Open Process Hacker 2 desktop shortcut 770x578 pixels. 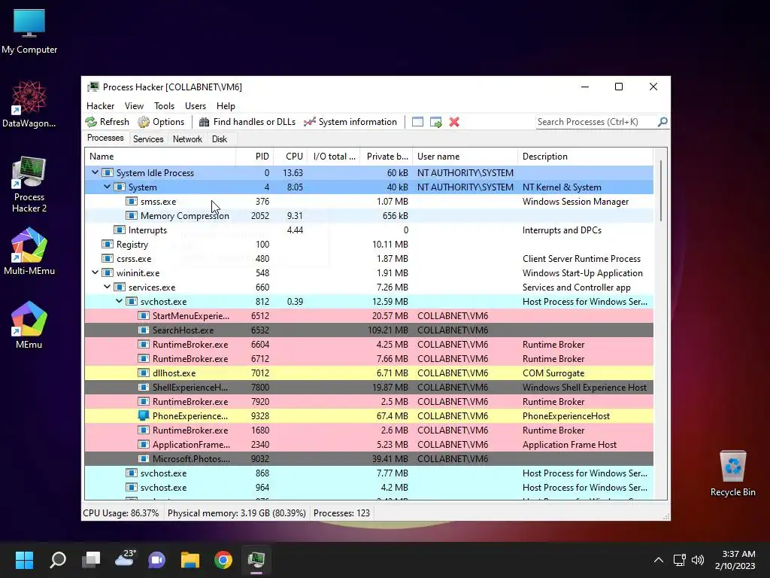pyautogui.click(x=29, y=184)
